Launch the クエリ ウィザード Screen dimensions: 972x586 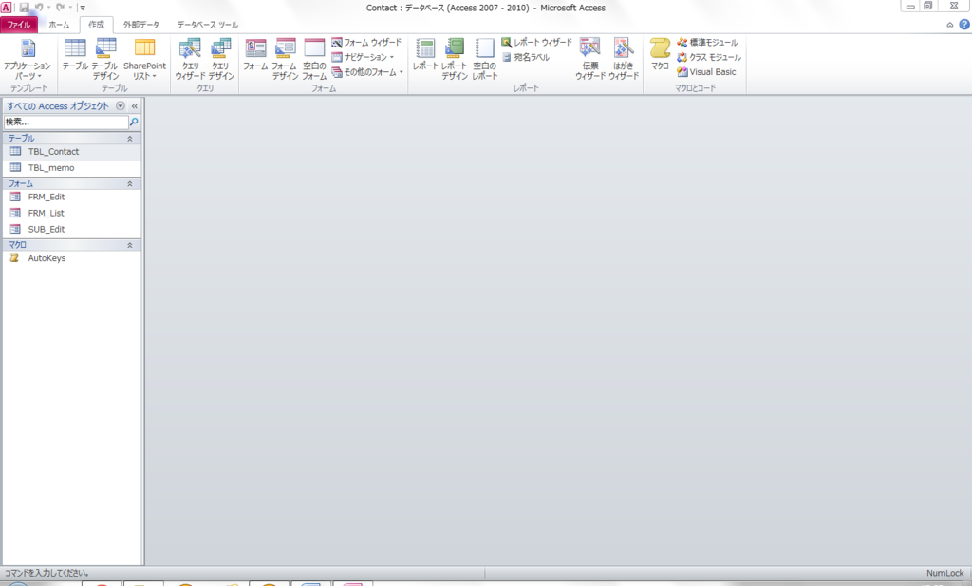tap(190, 59)
